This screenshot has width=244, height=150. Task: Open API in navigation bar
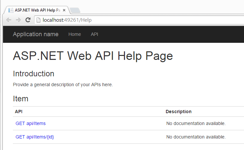[x=94, y=34]
